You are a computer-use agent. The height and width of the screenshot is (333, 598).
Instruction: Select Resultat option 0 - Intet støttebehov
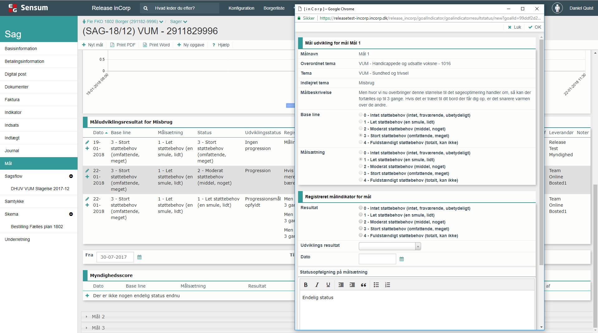(x=361, y=208)
